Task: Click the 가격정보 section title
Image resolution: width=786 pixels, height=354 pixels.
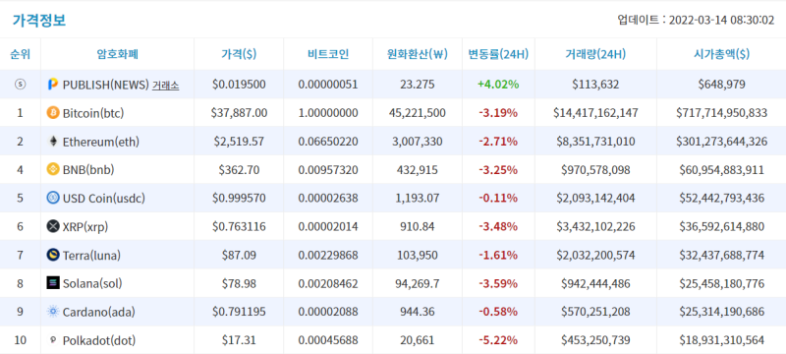Action: pos(39,21)
